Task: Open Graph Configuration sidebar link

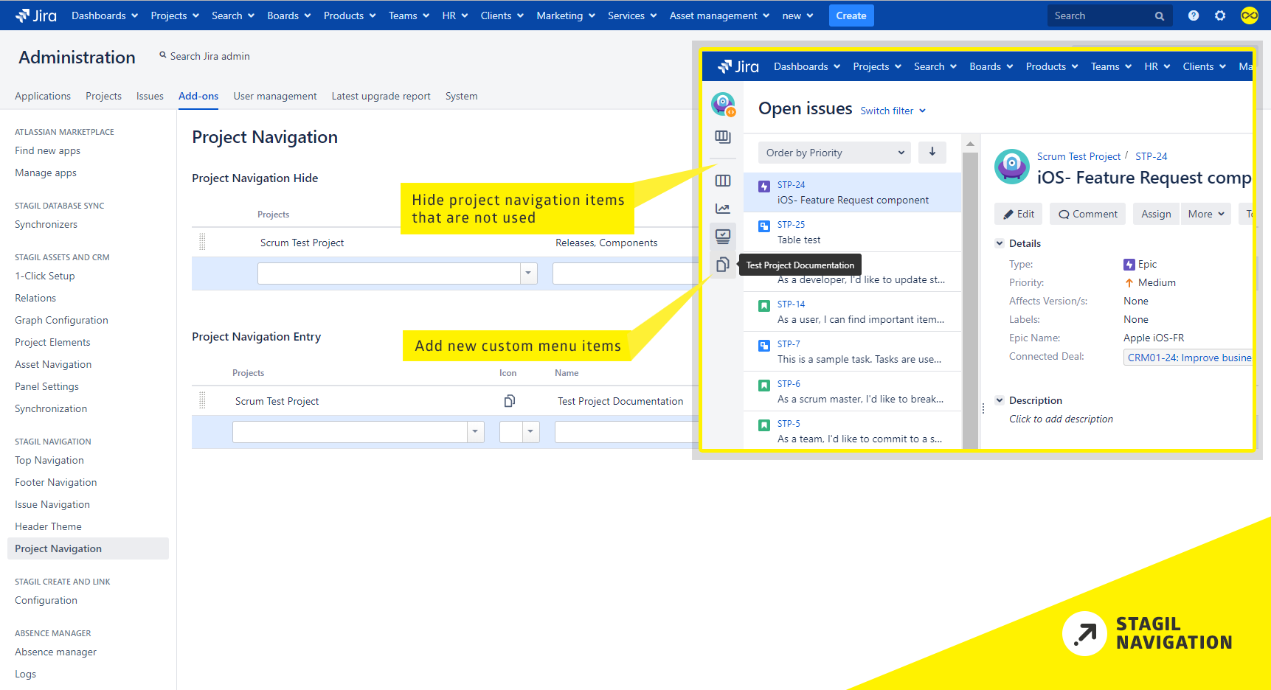Action: 61,320
